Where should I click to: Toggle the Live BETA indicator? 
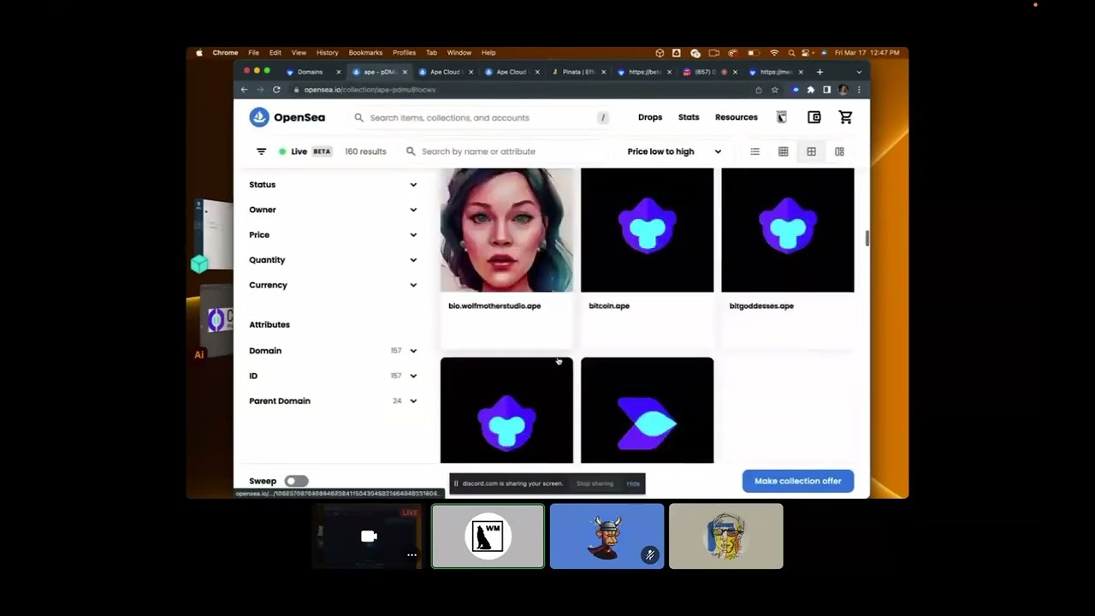coord(305,151)
